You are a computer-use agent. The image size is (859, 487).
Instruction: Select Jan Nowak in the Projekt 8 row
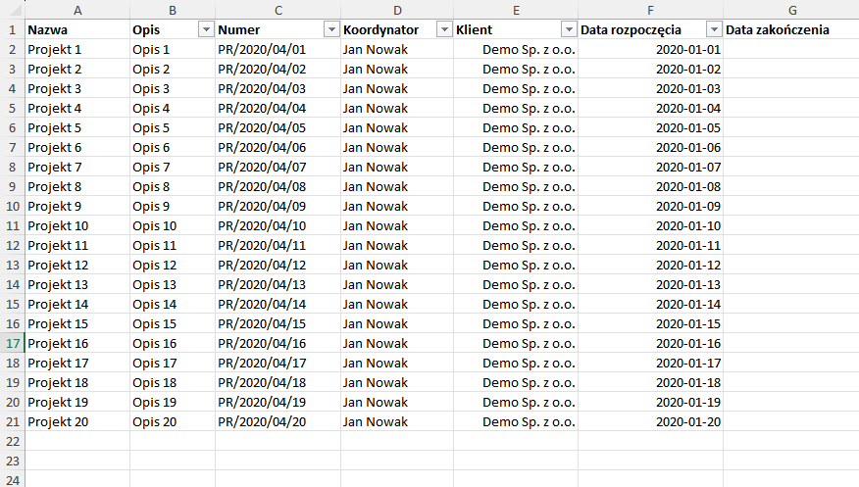pos(397,186)
